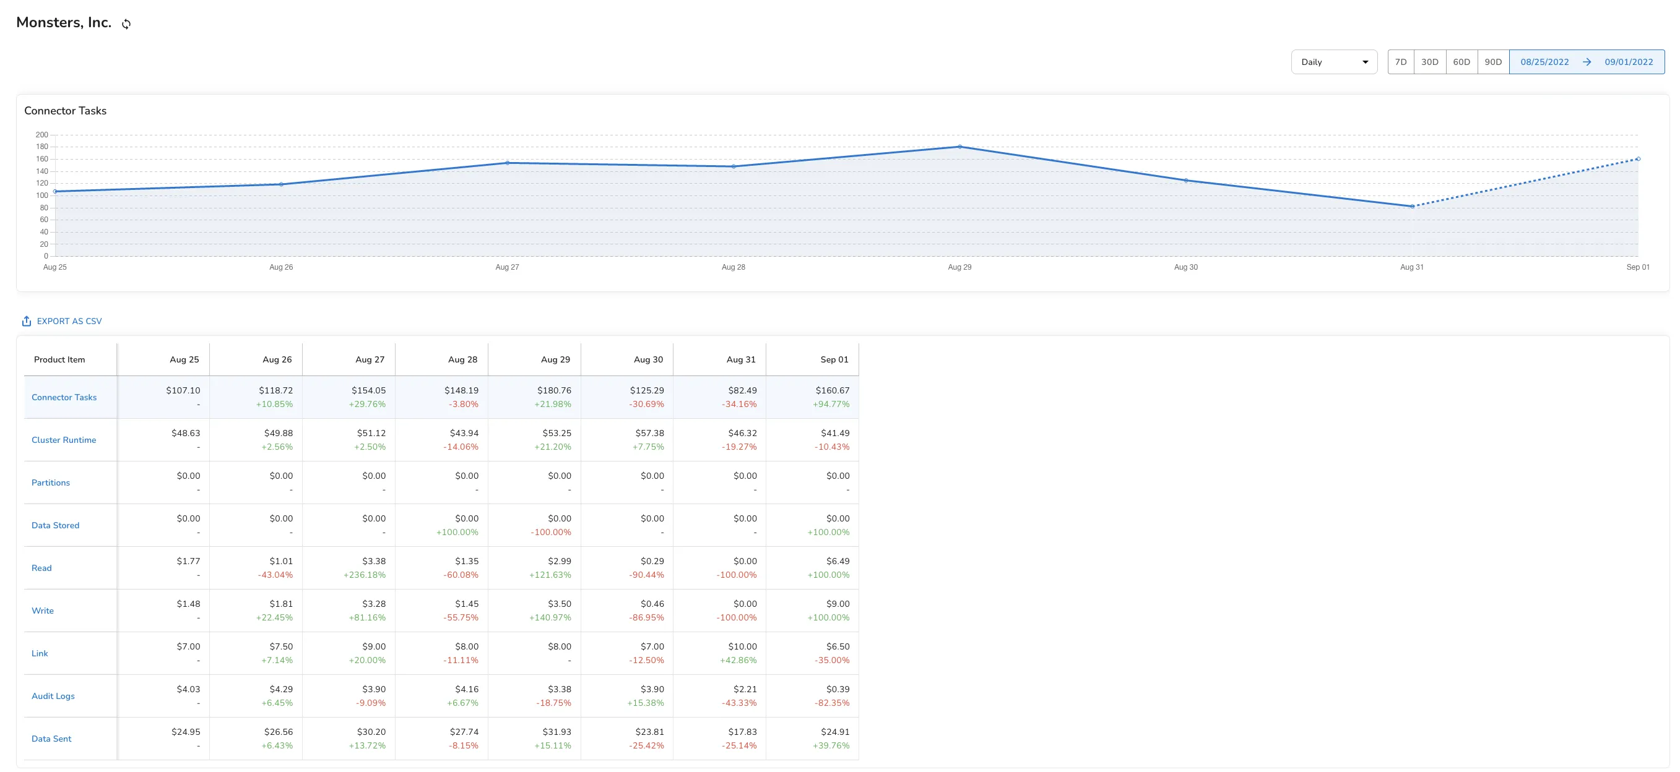Click the Aug 31 low point on chart

(x=1412, y=207)
